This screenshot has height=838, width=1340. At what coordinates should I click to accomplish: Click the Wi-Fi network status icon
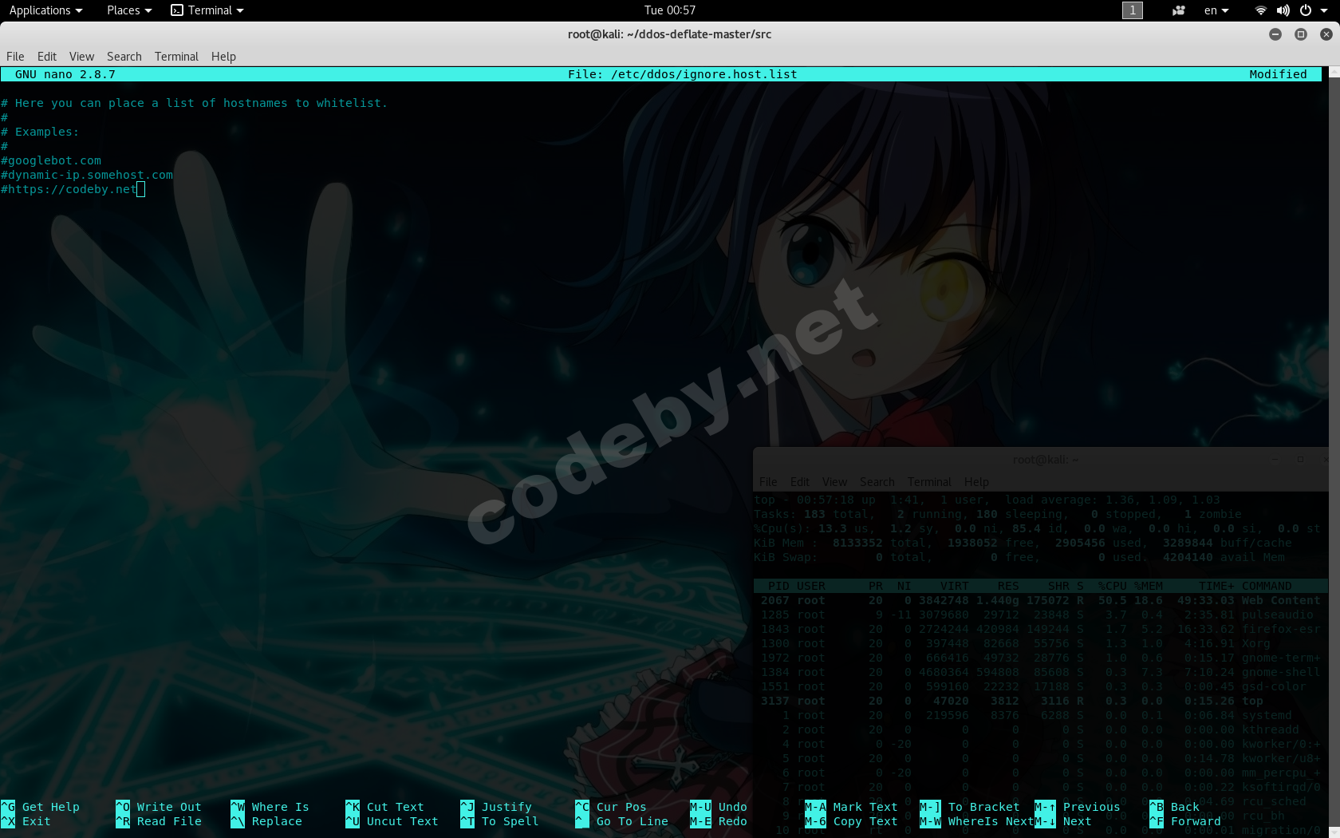pyautogui.click(x=1260, y=10)
